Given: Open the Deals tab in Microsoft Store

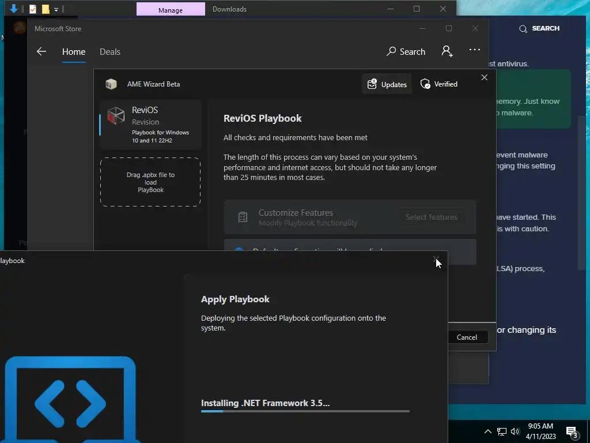Looking at the screenshot, I should coord(110,51).
